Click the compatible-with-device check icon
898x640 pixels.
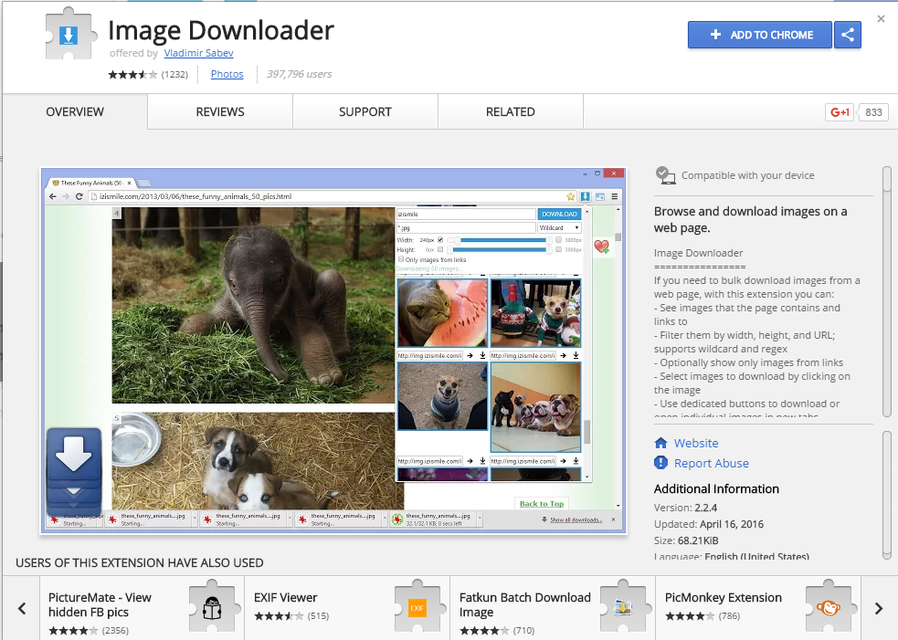[665, 175]
